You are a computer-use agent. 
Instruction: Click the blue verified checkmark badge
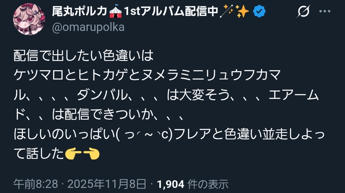point(259,11)
